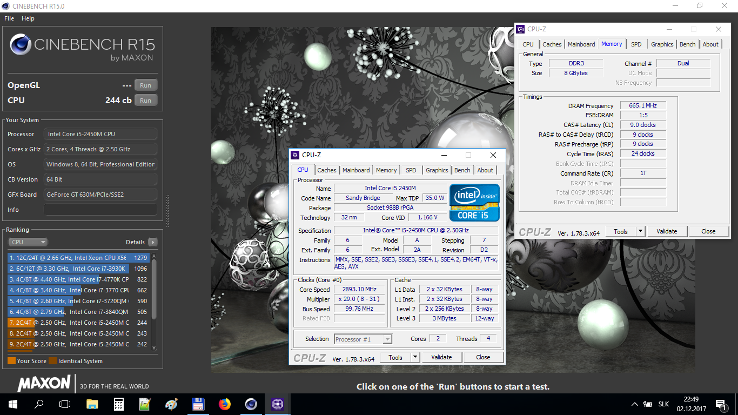Click the ranking Details arrow button
Image resolution: width=738 pixels, height=415 pixels.
(x=153, y=242)
